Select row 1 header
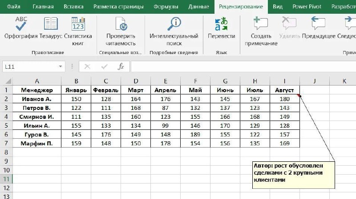Viewport: 356px width, 199px height. [x=6, y=90]
